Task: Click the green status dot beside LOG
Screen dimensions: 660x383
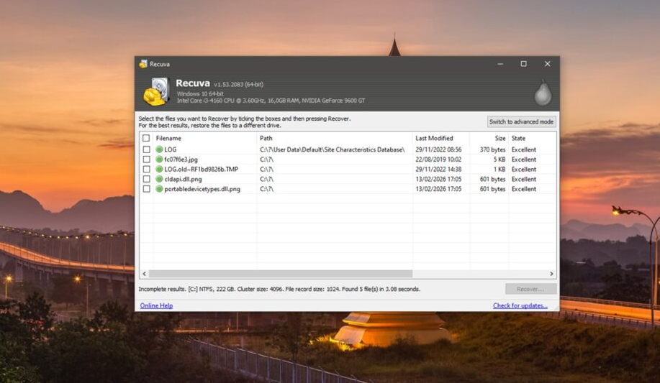Action: [x=160, y=149]
